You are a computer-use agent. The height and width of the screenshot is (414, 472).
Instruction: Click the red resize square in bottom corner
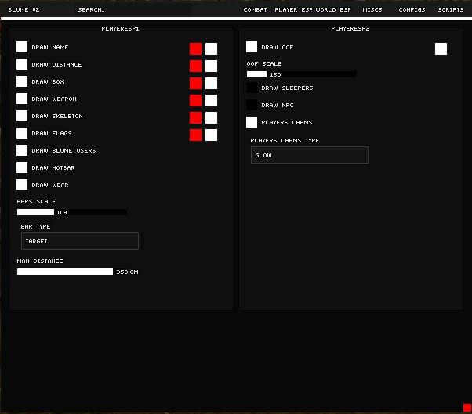467,407
